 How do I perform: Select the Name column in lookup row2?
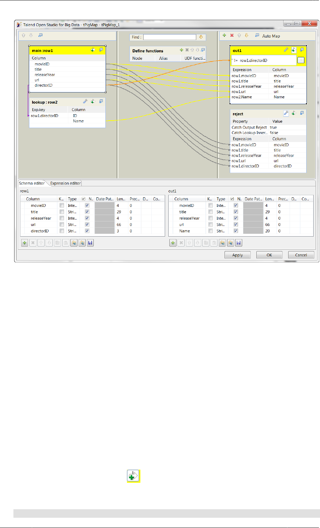pos(78,121)
